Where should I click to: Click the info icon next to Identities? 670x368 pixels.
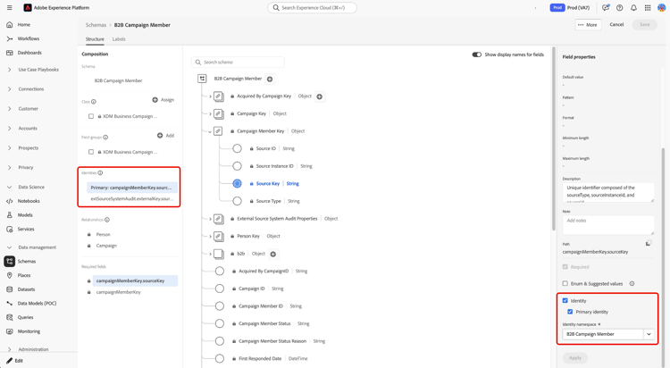tap(100, 173)
